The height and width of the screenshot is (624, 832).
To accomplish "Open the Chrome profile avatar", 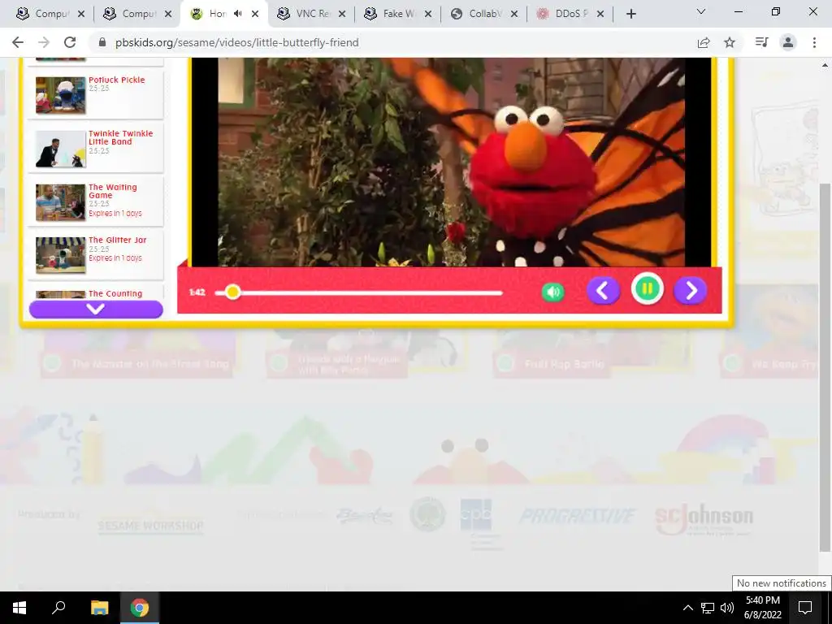I will tap(788, 42).
